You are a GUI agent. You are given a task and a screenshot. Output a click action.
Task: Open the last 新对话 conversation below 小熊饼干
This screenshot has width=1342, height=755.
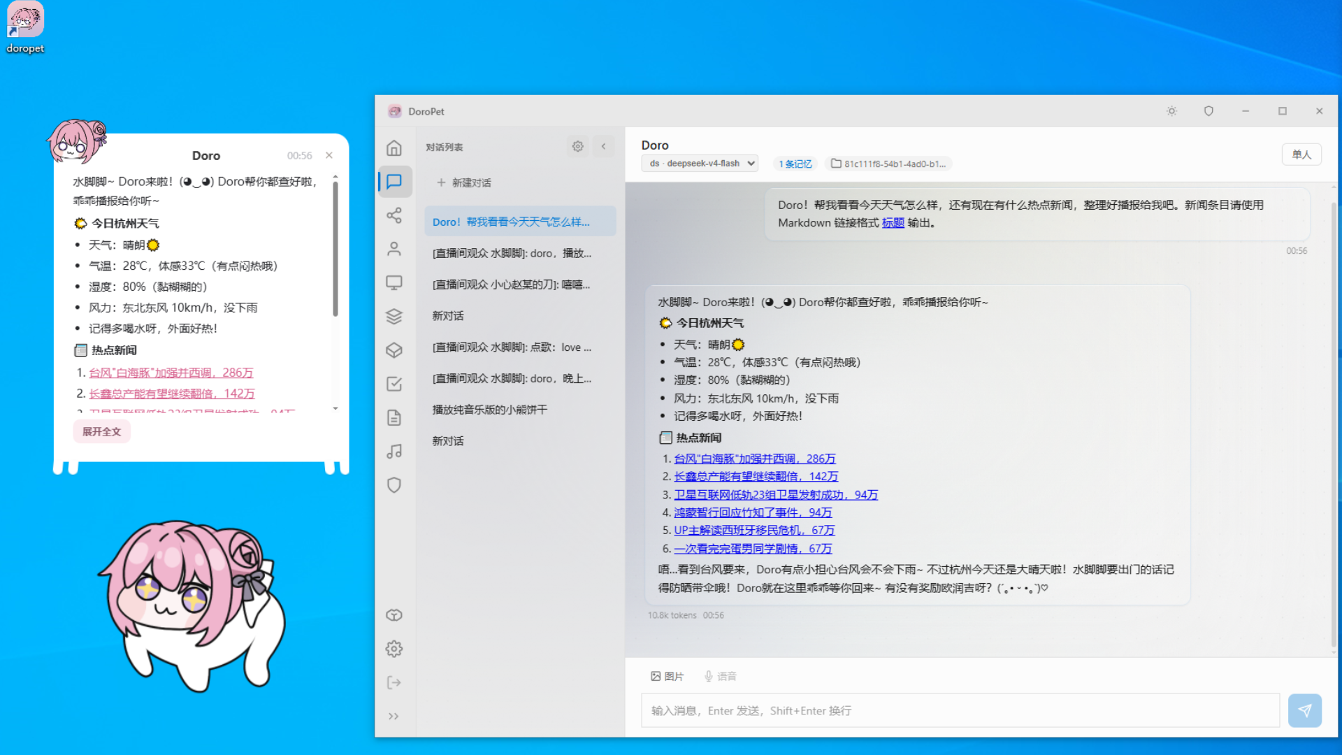(520, 441)
